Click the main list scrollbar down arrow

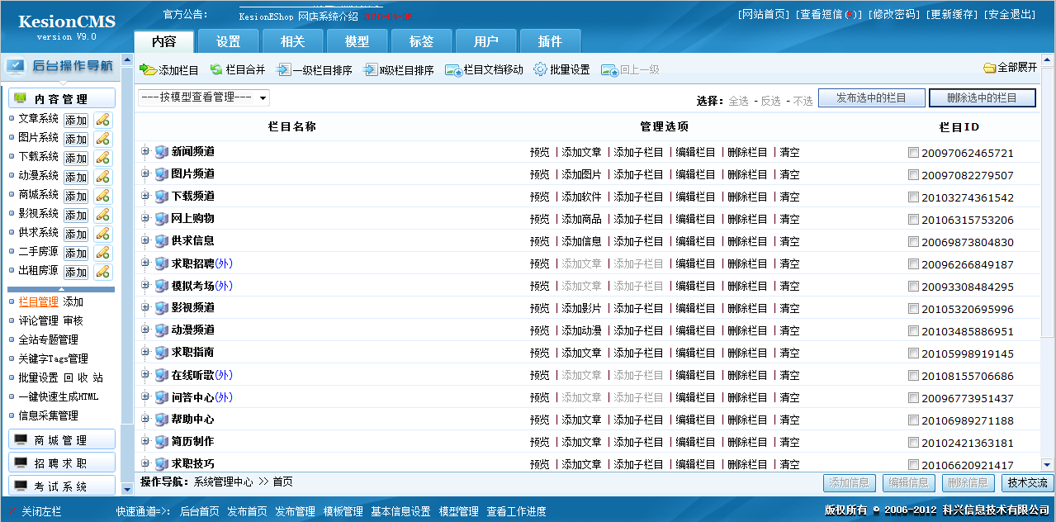(x=1047, y=465)
